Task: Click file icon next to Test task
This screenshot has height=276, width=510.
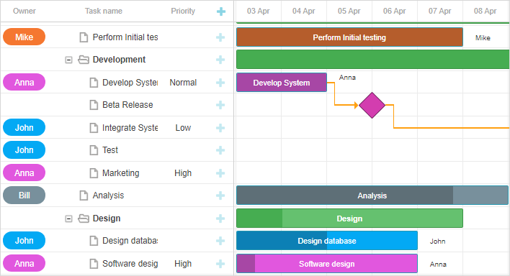Action: coord(94,150)
